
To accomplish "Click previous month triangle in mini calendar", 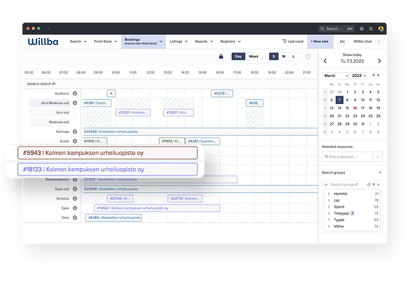I will point(373,75).
